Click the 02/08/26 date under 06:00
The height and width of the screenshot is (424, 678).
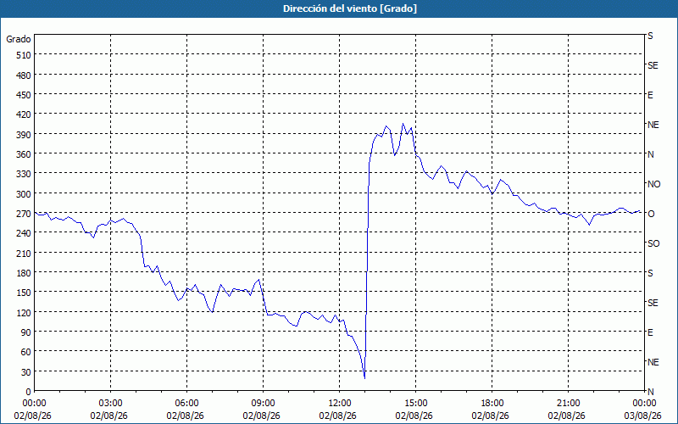186,416
